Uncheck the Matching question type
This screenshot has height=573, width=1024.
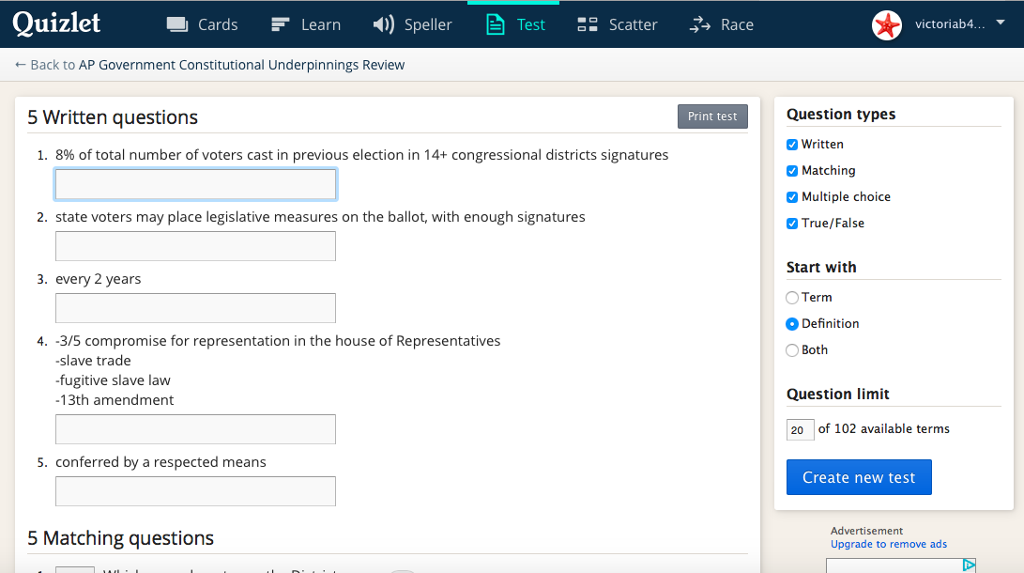coord(792,171)
